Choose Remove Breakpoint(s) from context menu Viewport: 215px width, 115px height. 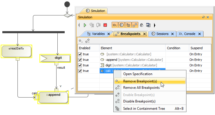coord(150,81)
